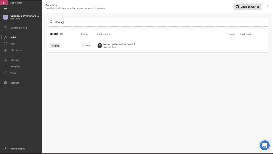Click the Branches page title
Screen dimensions: 273x154
51,5
